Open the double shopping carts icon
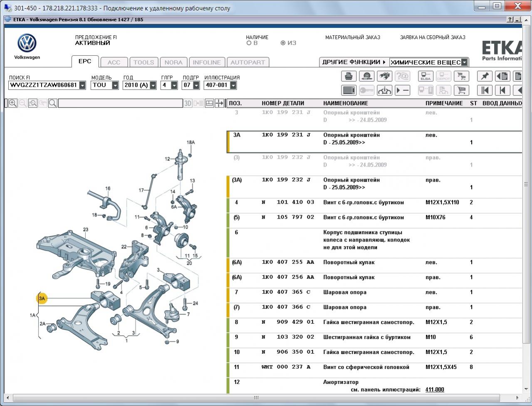Viewport: 532px width, 406px height. point(461,76)
